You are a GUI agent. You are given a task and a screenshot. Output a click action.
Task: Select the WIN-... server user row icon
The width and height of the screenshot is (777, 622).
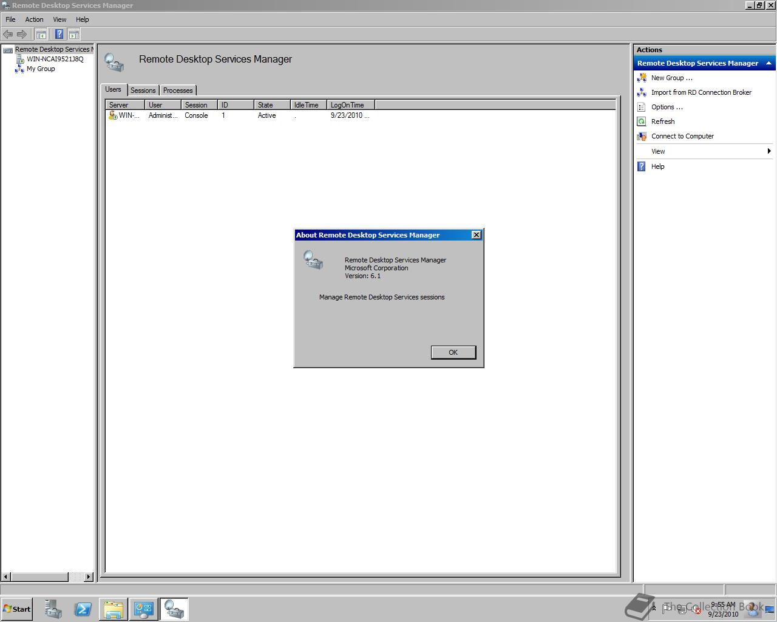click(x=113, y=115)
